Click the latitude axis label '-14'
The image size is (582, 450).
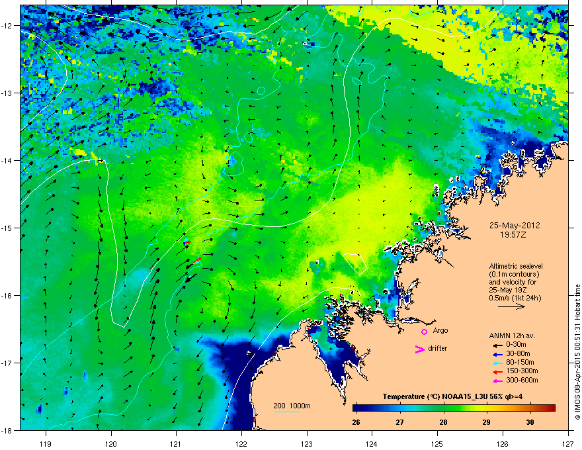click(x=7, y=161)
